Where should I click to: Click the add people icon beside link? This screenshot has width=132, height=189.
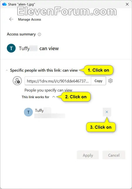(17, 81)
